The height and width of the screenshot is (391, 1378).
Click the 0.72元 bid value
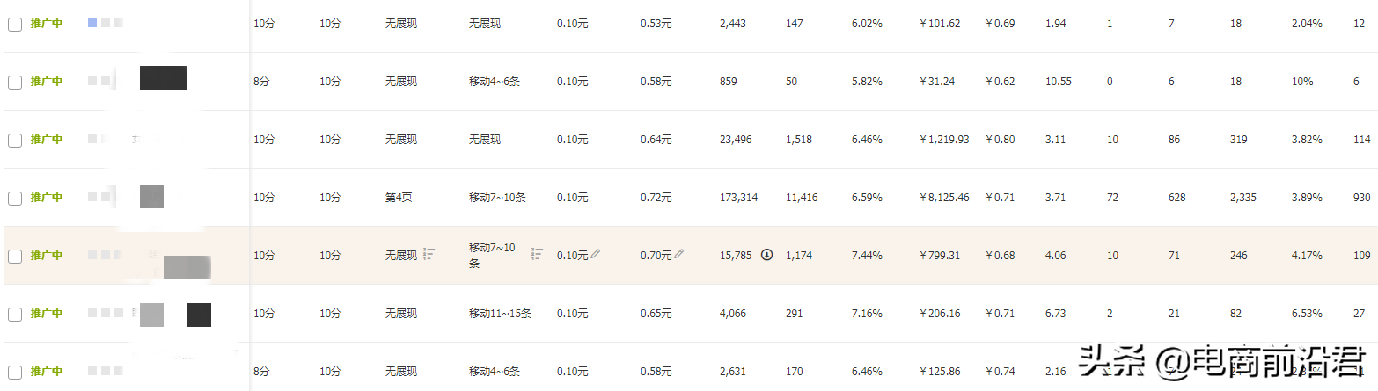point(656,198)
